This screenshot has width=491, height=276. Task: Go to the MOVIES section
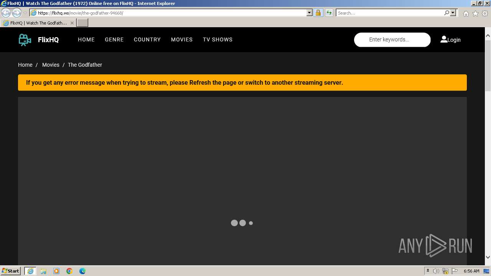pyautogui.click(x=182, y=39)
